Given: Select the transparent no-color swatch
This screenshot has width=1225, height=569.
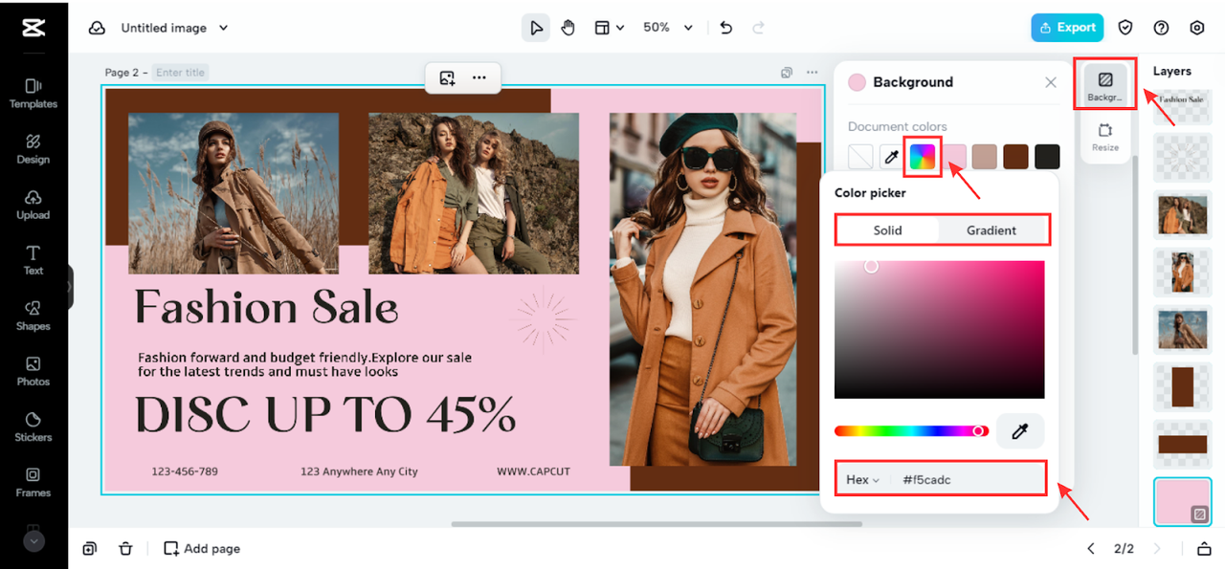Looking at the screenshot, I should (x=860, y=157).
